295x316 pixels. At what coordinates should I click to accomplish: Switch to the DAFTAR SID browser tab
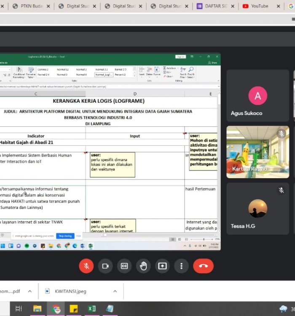pyautogui.click(x=216, y=6)
